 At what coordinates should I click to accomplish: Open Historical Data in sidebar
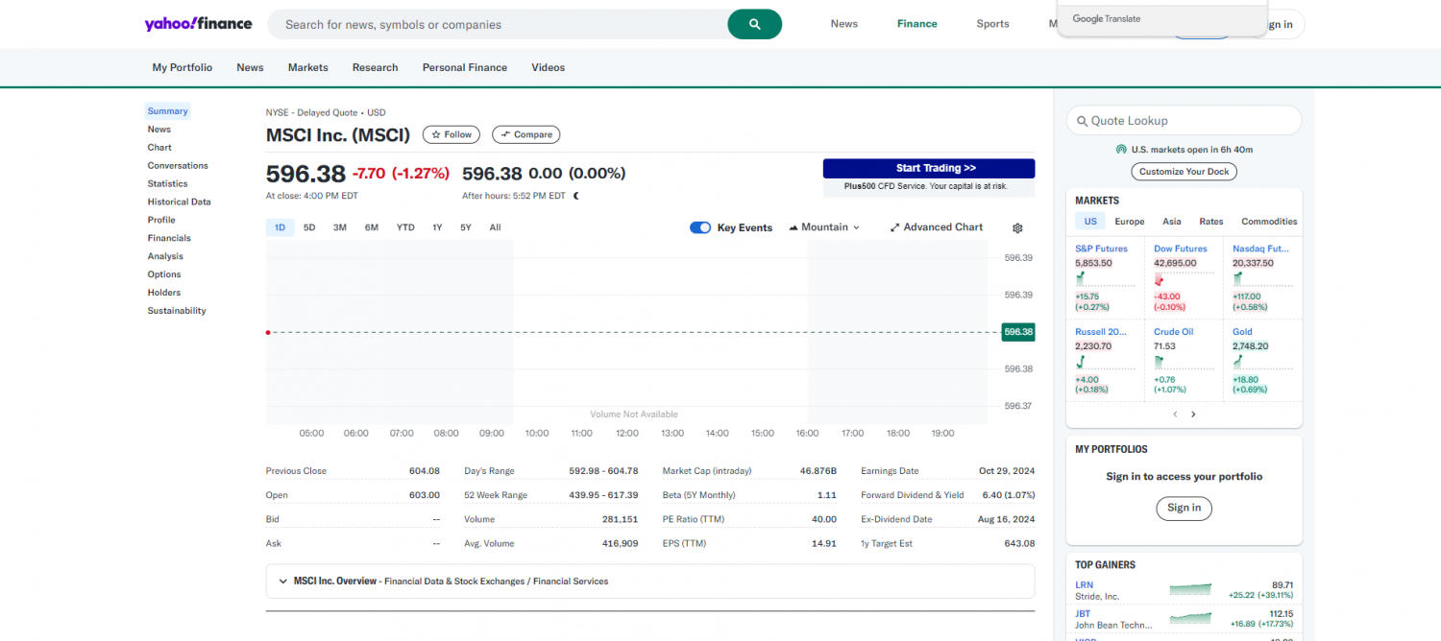(179, 202)
